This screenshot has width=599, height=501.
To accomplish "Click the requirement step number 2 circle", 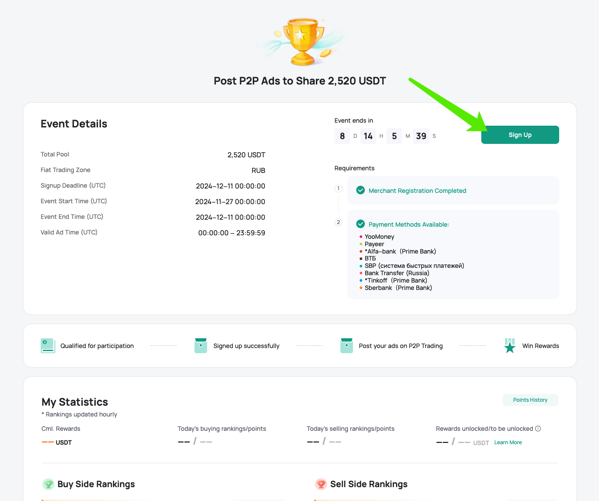I will click(x=338, y=222).
